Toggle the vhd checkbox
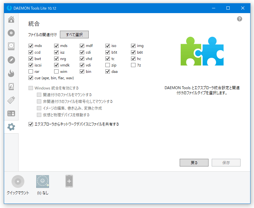Image resolution: width=254 pixels, height=208 pixels. [82, 59]
